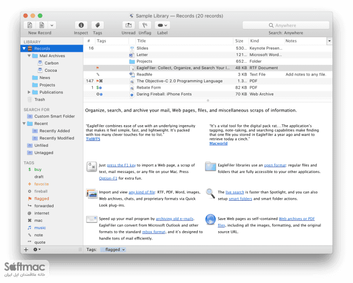Open the flagged tag token dropdown
The image size is (353, 283).
point(123,249)
